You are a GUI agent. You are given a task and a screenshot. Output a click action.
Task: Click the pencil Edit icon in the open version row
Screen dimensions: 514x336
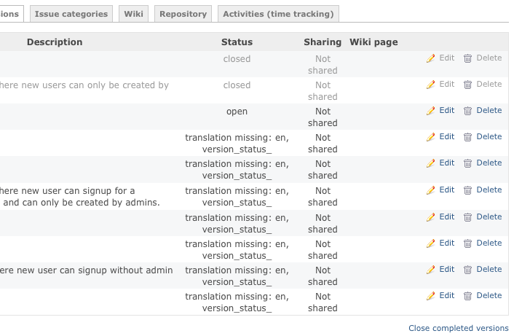pyautogui.click(x=431, y=111)
